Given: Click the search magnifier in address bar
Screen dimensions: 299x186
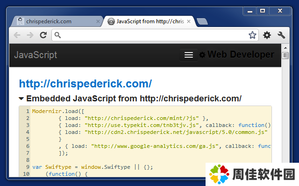Looking at the screenshot, I should (57, 35).
